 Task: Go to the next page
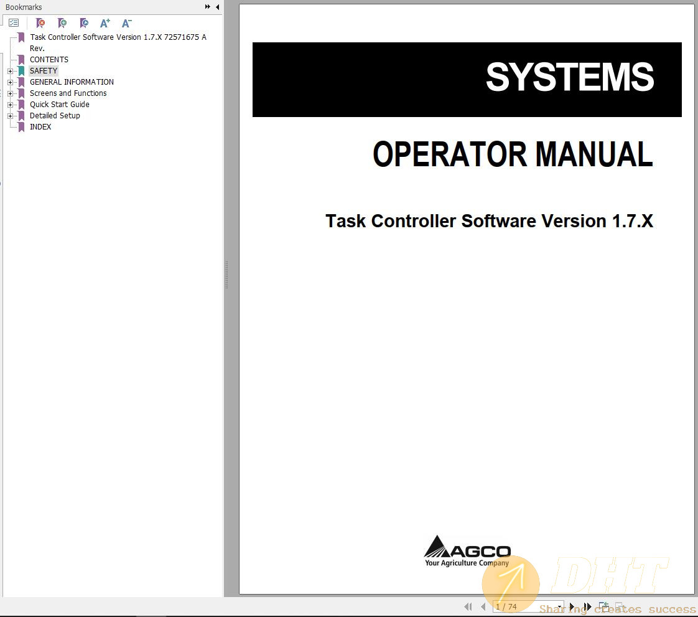(572, 606)
